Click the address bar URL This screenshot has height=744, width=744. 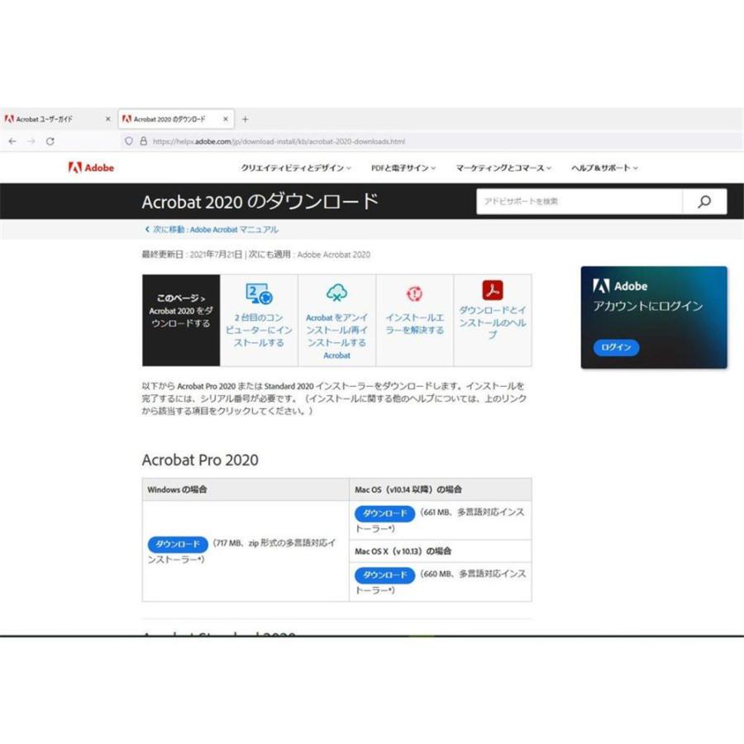(279, 141)
